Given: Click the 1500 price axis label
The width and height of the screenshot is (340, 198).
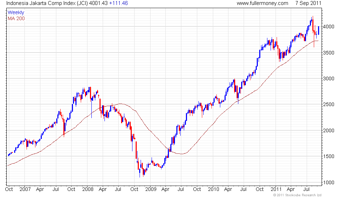Looking at the screenshot, I should click(329, 156).
